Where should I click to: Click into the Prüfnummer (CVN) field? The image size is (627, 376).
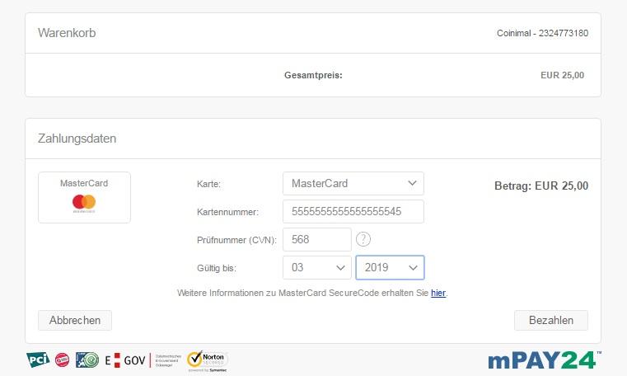(x=316, y=239)
